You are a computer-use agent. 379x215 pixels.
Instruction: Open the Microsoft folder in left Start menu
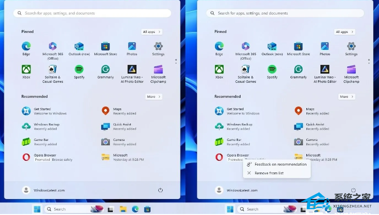pos(122,157)
